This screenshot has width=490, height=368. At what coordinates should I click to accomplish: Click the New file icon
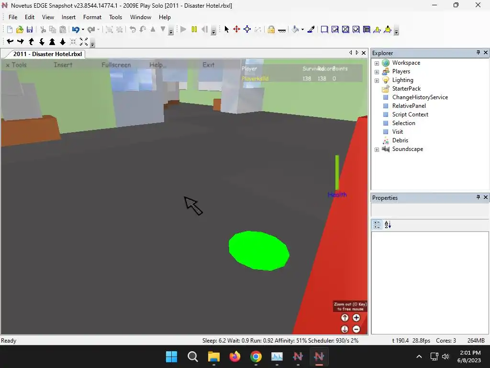pyautogui.click(x=10, y=29)
